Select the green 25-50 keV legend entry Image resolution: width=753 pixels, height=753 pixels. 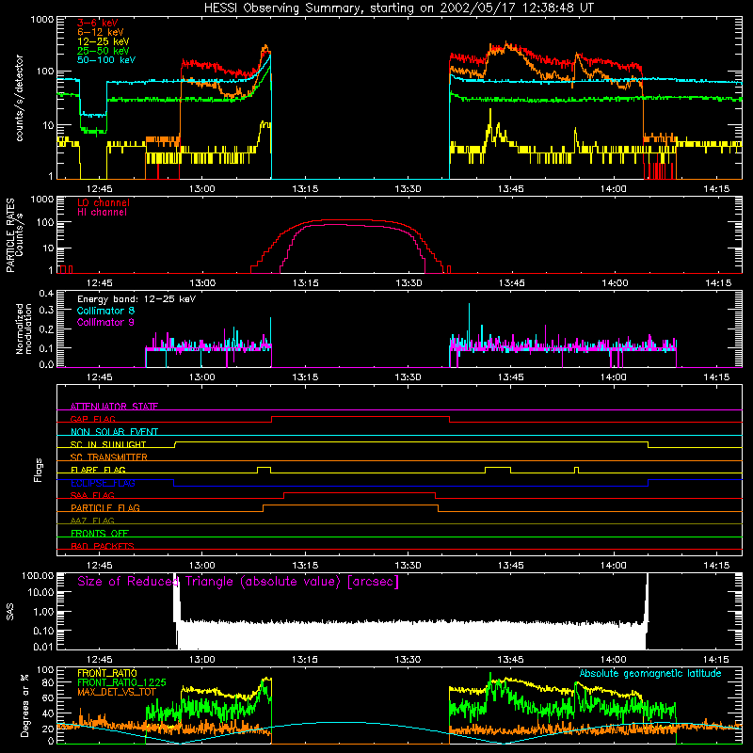point(104,51)
